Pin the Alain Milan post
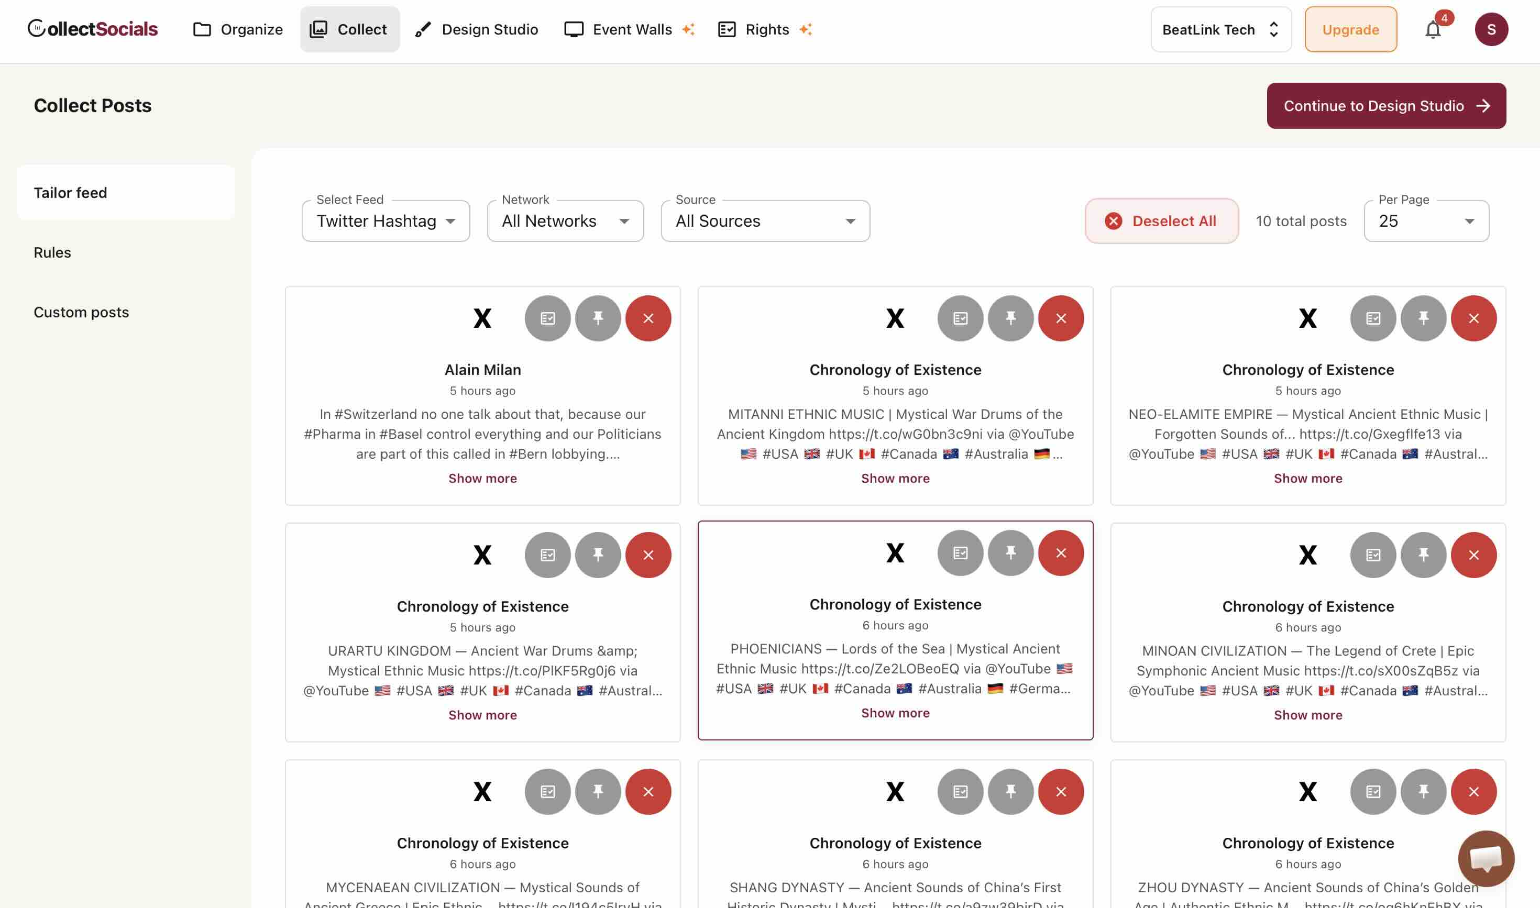1540x908 pixels. click(597, 318)
